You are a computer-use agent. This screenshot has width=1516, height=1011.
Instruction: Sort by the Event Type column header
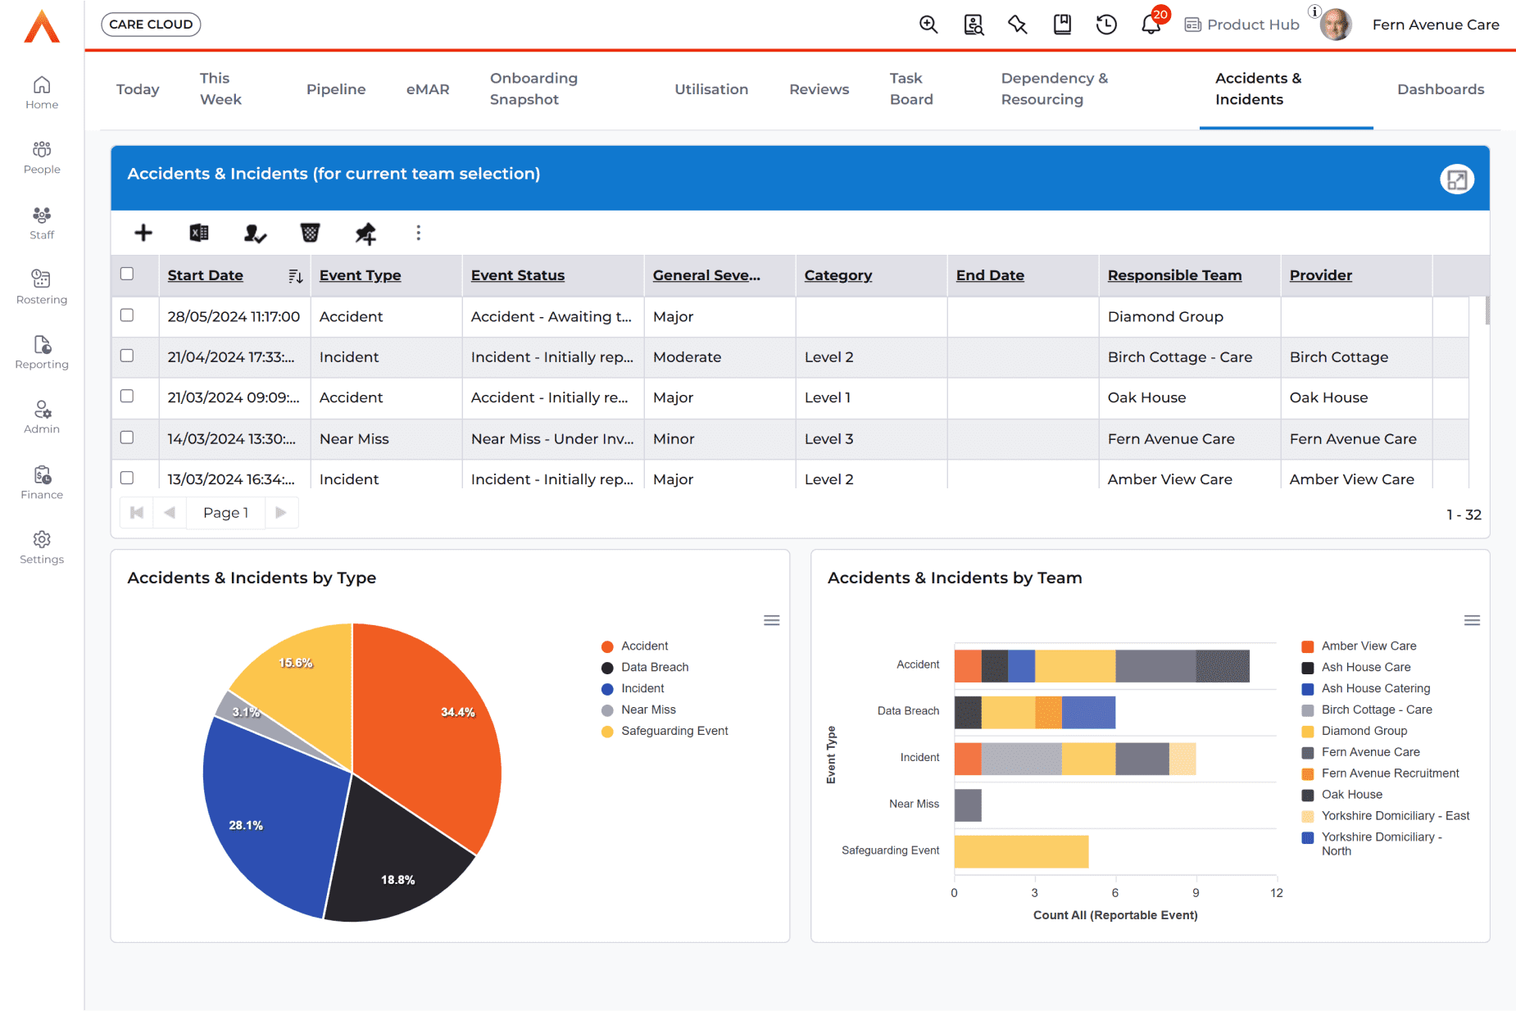click(360, 275)
